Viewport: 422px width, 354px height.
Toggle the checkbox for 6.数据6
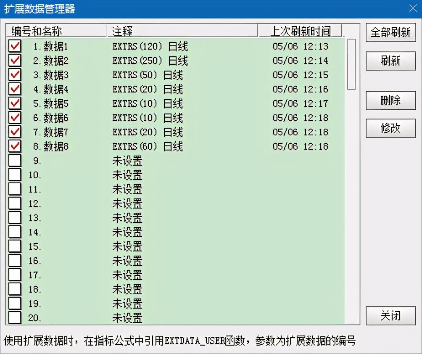pyautogui.click(x=15, y=117)
